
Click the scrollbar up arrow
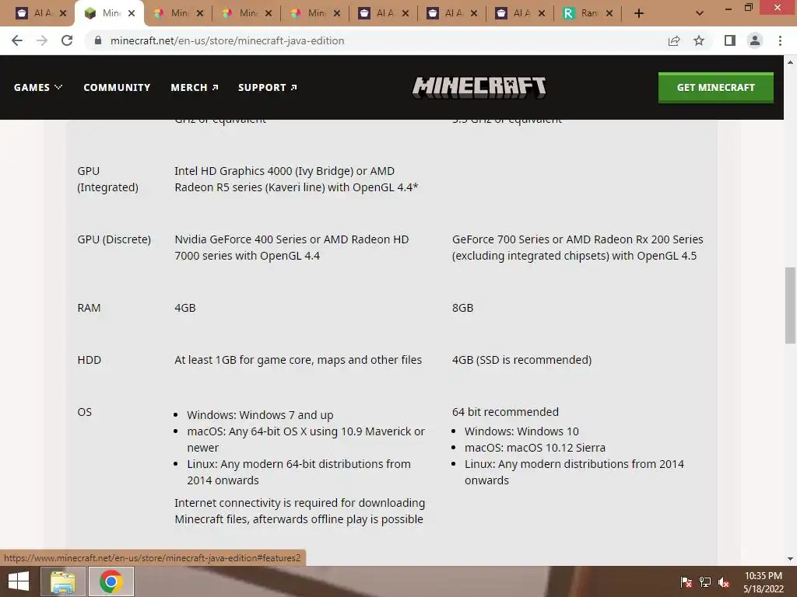(790, 62)
